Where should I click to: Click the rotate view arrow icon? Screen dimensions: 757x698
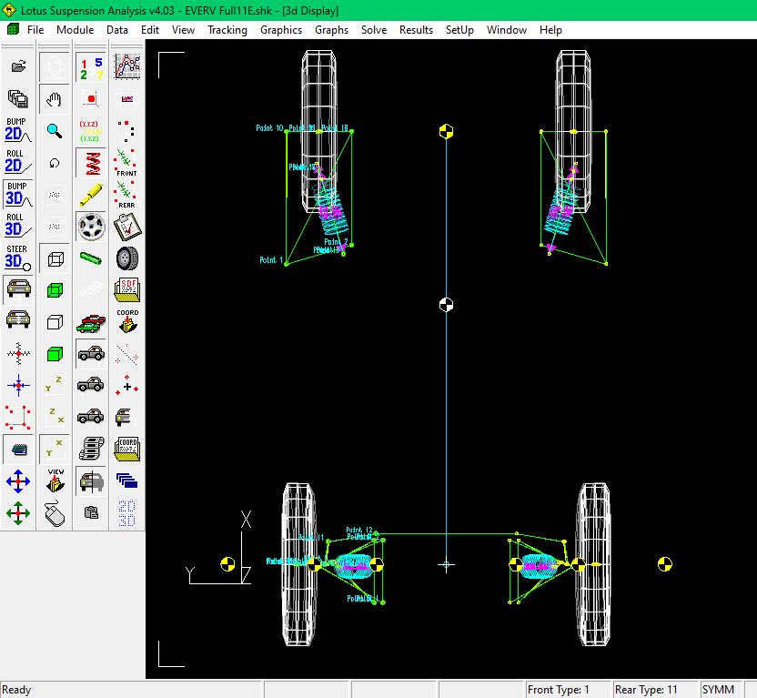click(55, 163)
